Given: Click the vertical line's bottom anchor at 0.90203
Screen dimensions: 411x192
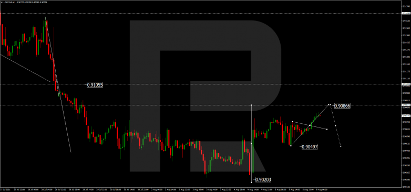Looking at the screenshot, I should [251, 183].
